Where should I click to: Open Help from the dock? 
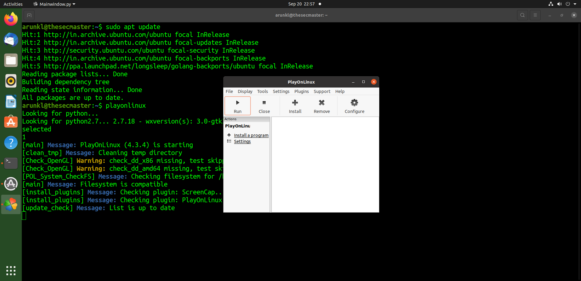pyautogui.click(x=11, y=143)
